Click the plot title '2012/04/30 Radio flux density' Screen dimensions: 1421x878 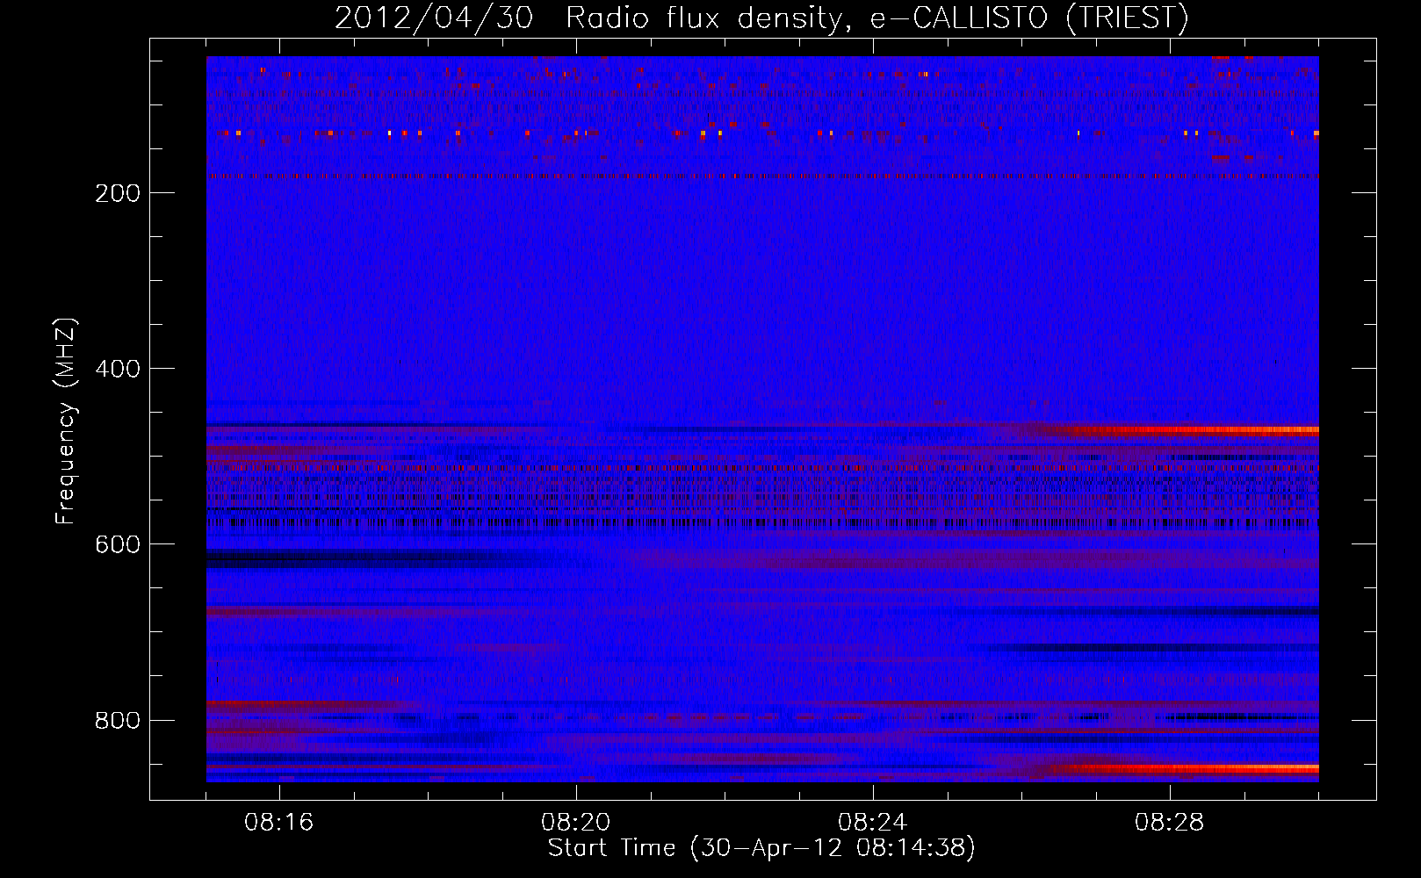click(761, 18)
